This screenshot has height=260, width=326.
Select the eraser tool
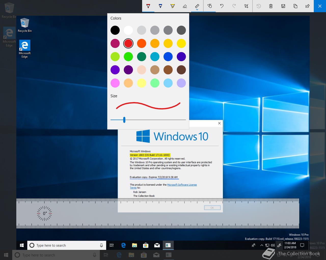click(185, 6)
